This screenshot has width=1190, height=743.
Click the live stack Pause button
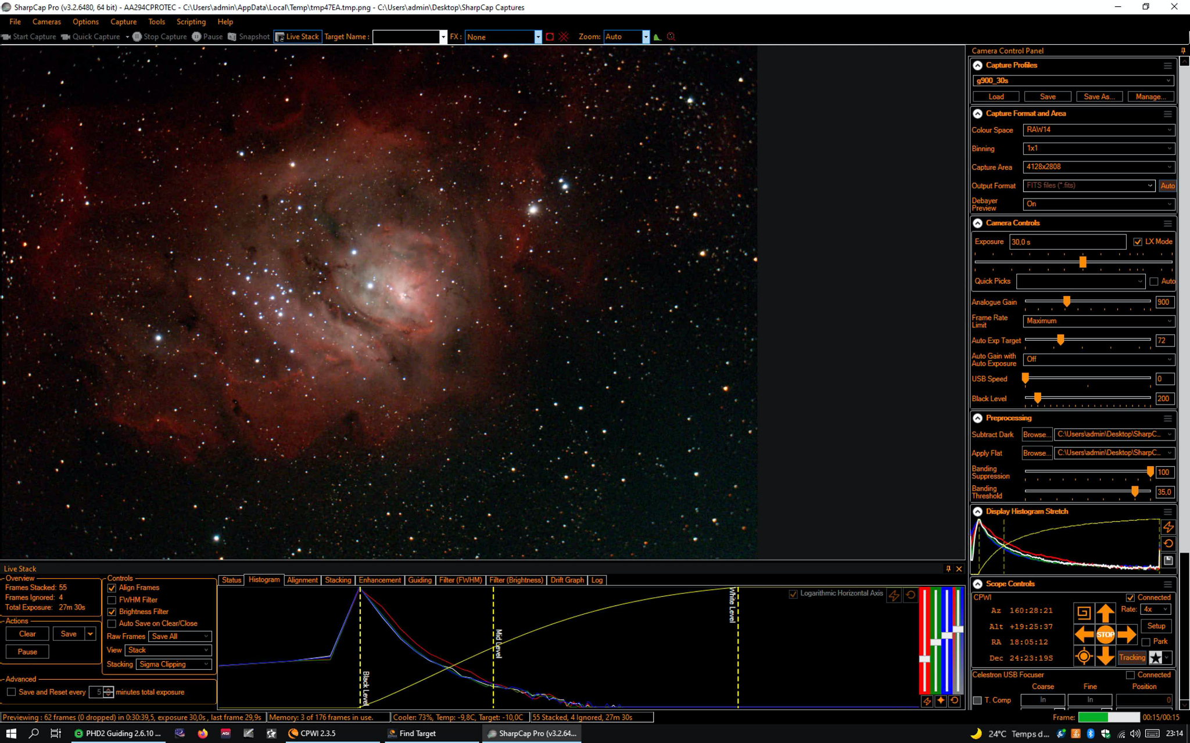pyautogui.click(x=27, y=652)
